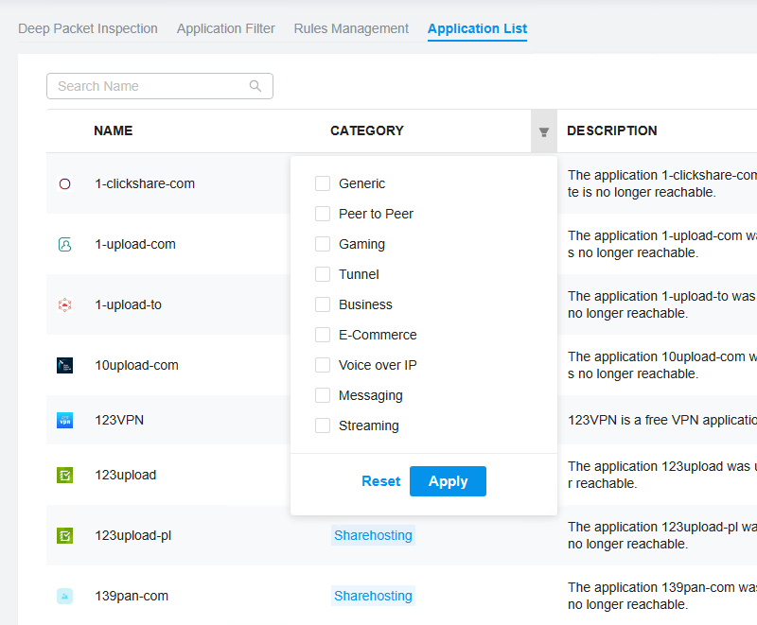Enable the Peer to Peer filter
Viewport: 757px width, 625px height.
323,214
